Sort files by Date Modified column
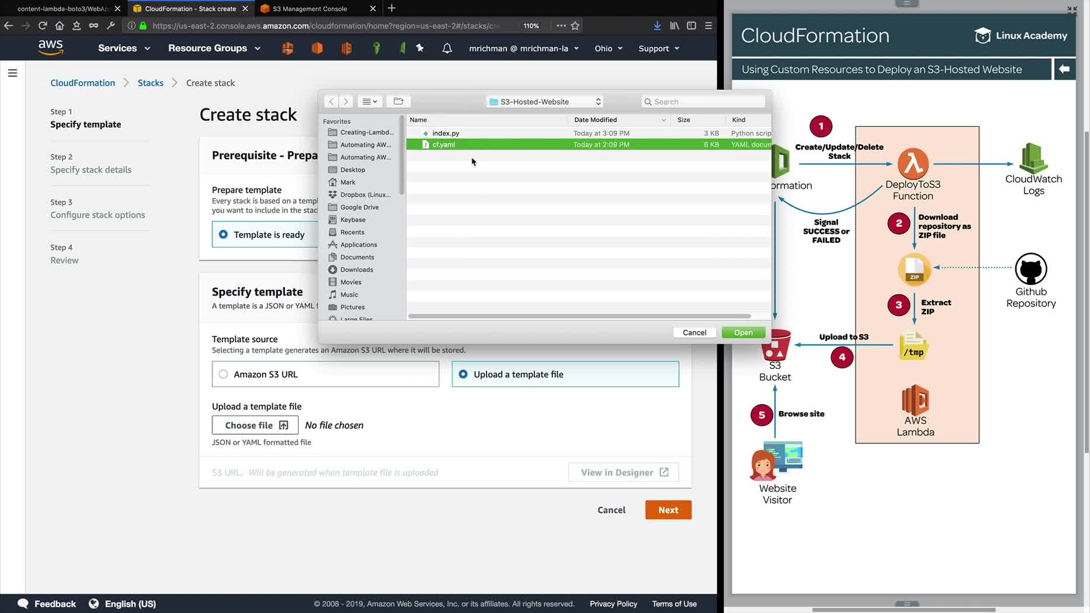Viewport: 1090px width, 613px height. [x=620, y=120]
